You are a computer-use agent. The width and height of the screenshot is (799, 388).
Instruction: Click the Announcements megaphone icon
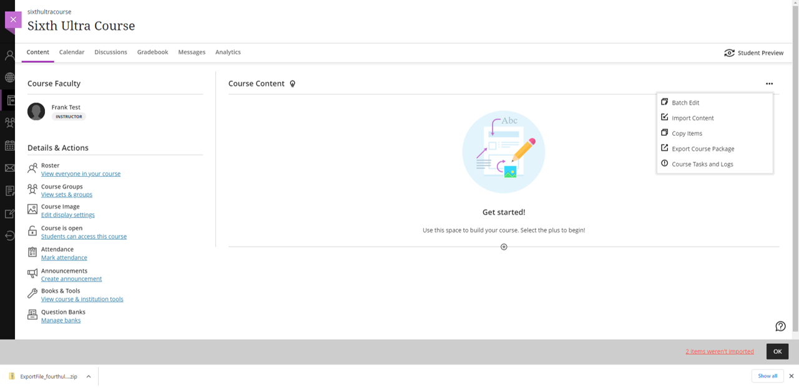pos(32,273)
